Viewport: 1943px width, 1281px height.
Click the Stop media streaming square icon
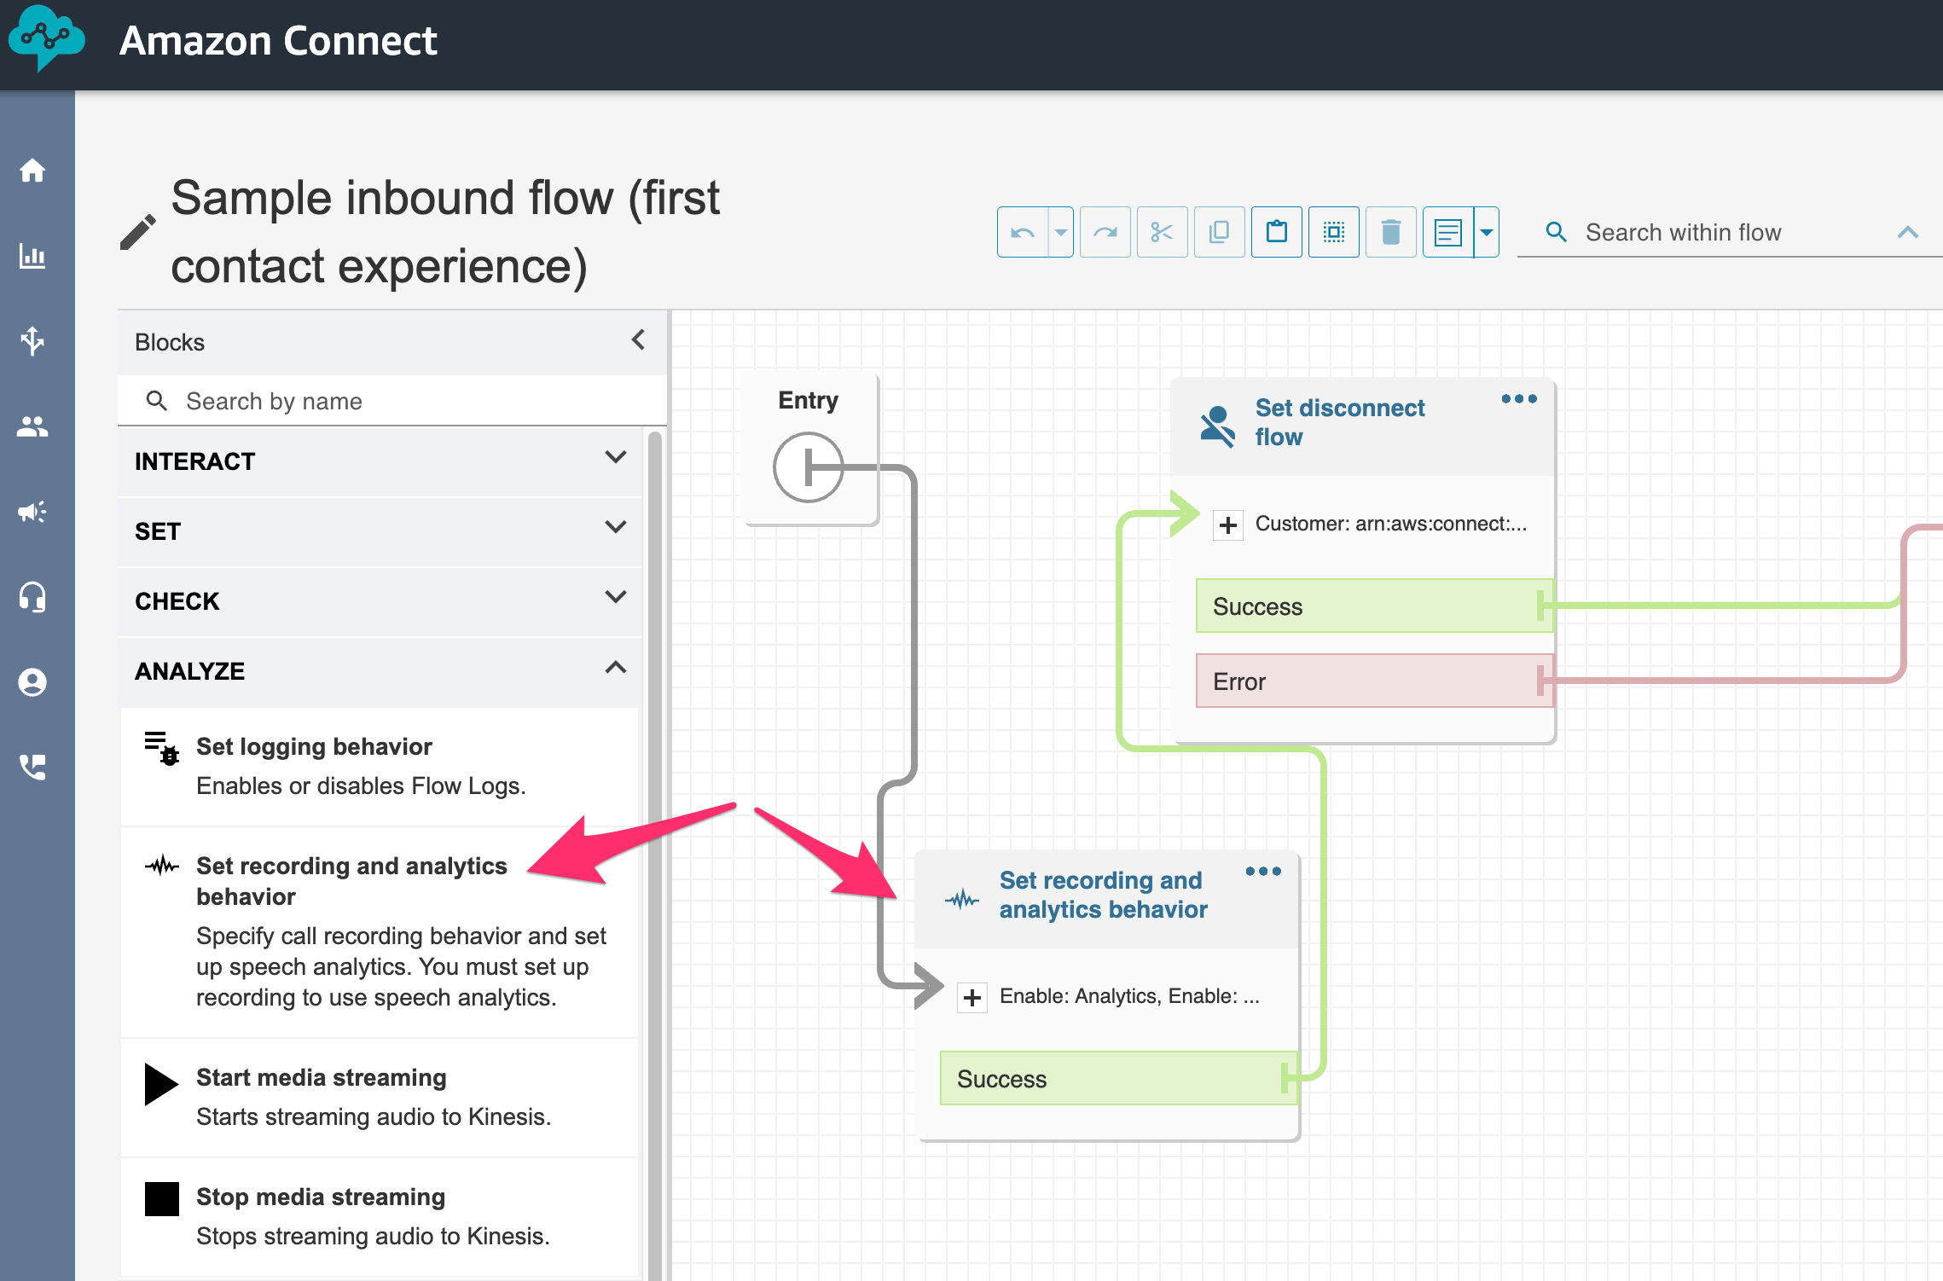coord(161,1198)
